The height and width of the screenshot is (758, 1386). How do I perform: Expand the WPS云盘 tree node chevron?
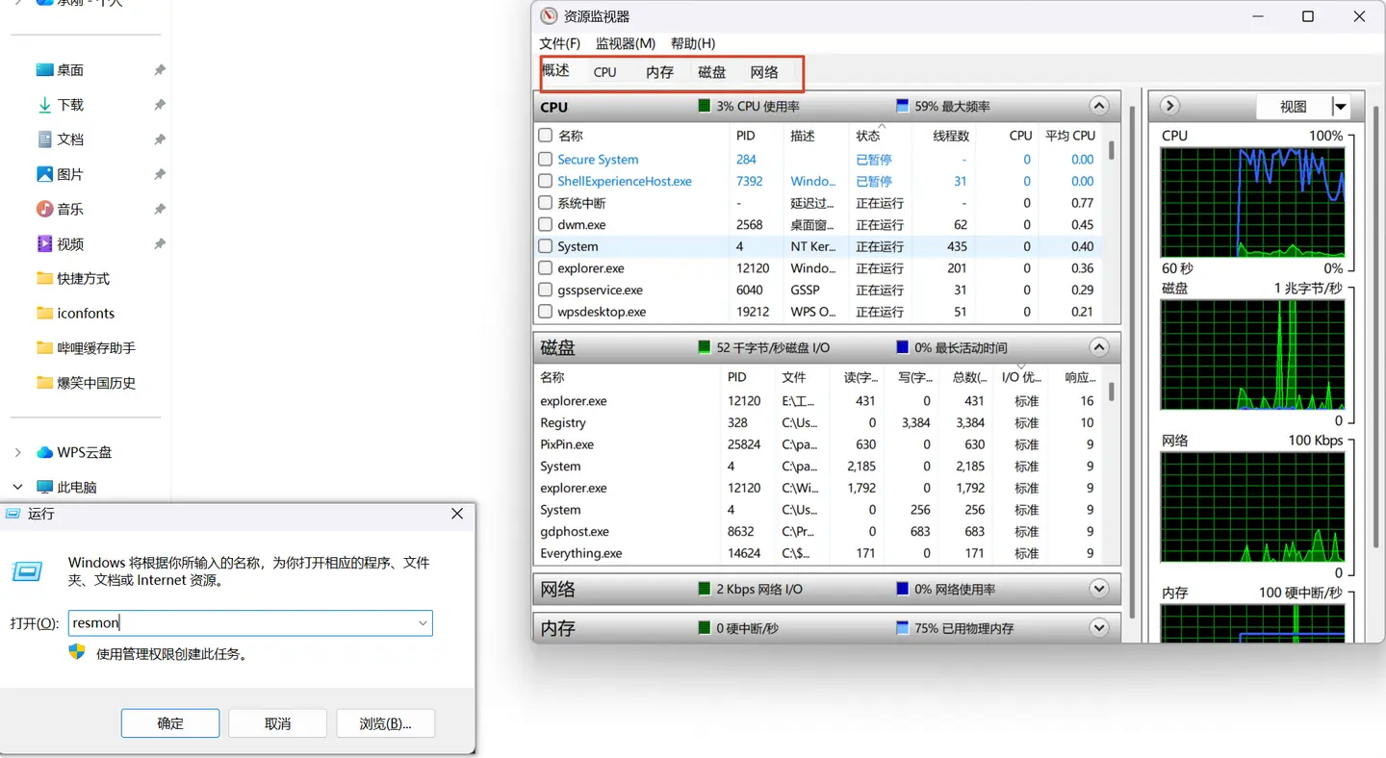coord(17,452)
